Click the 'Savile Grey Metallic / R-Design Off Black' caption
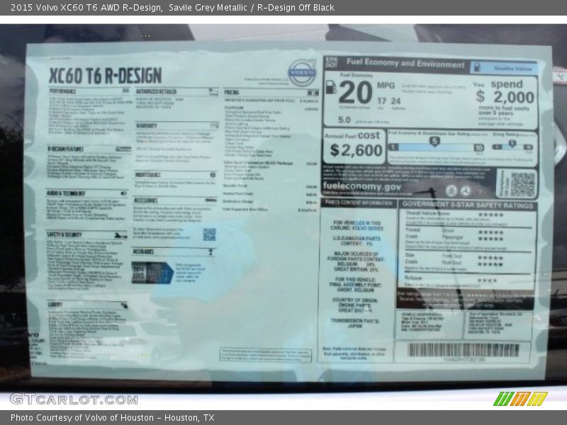567x425 pixels. [252, 8]
